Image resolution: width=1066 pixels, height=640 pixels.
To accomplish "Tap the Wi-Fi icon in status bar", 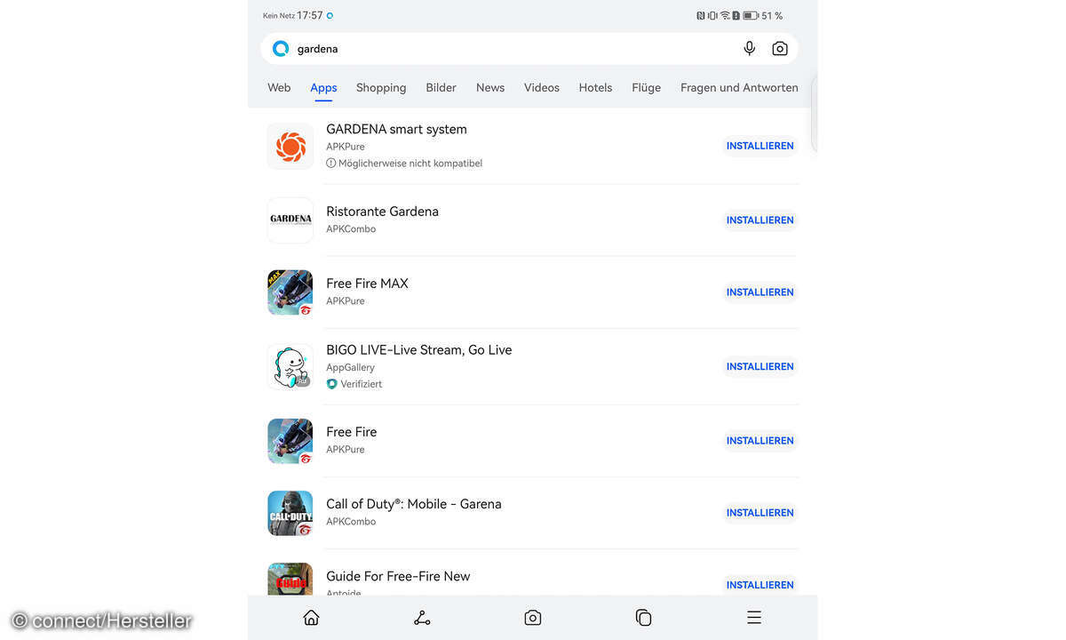I will pos(725,16).
